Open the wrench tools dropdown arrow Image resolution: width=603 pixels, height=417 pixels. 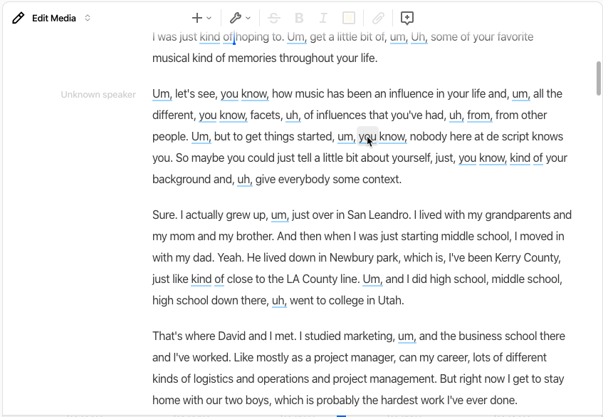coord(248,18)
